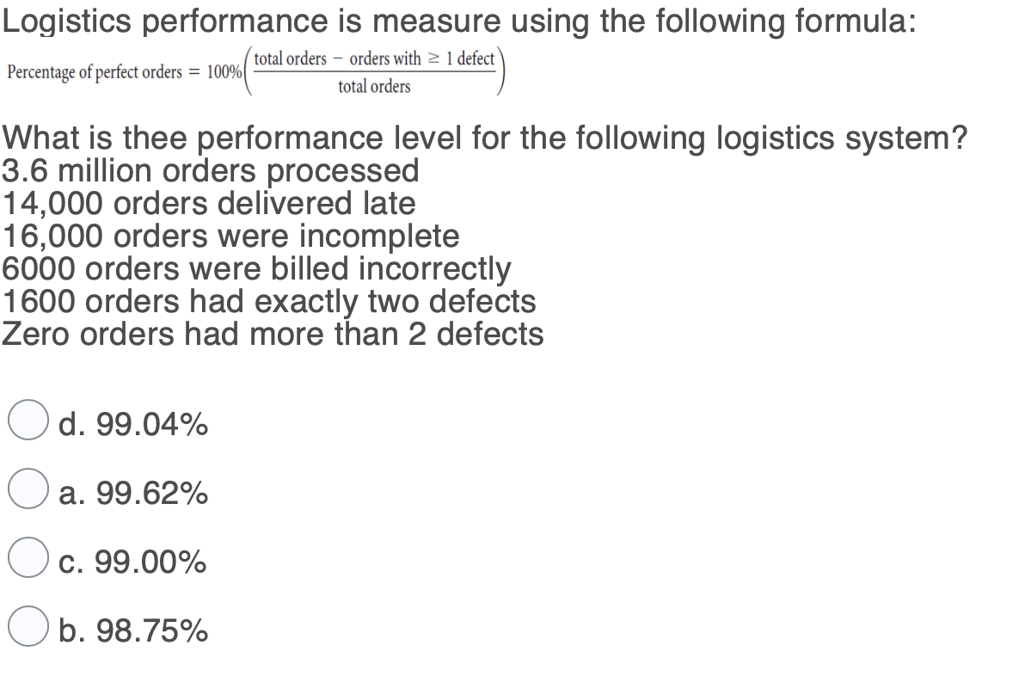Click the line about 6000 incorrectly billed orders
This screenshot has width=1031, height=682.
255,269
